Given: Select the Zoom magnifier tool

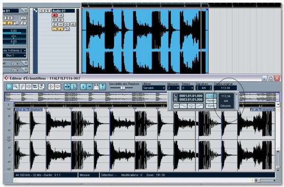Looking at the screenshot, I should click(16, 87).
